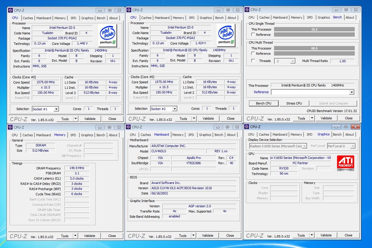Open the Display Device Selection dropdown
The height and width of the screenshot is (248, 372).
[304, 146]
